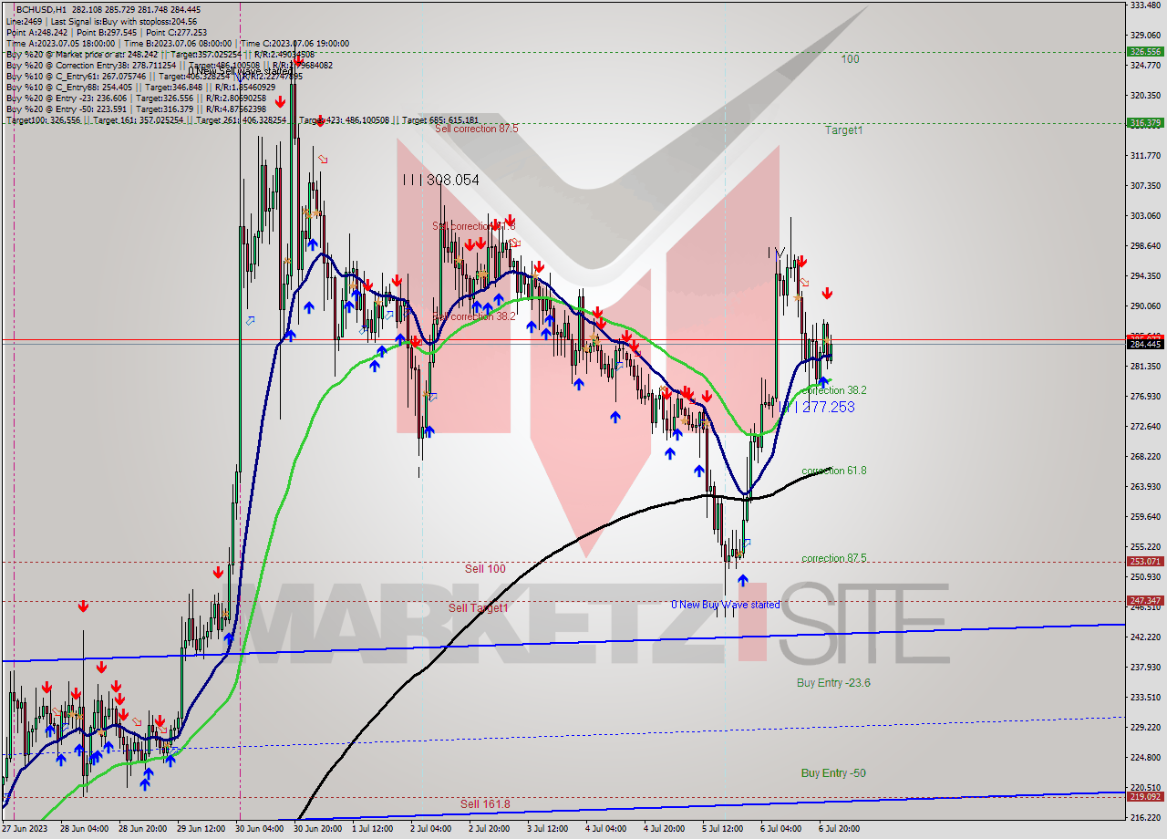Click the 'Buy Entry -23.6' label
The height and width of the screenshot is (839, 1167).
833,682
